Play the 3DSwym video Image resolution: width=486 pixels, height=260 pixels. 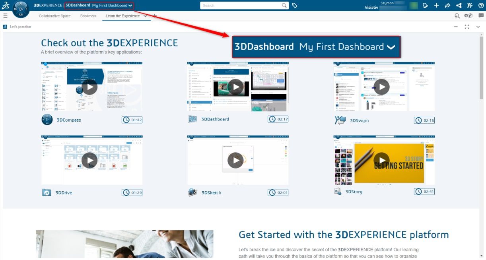click(382, 87)
